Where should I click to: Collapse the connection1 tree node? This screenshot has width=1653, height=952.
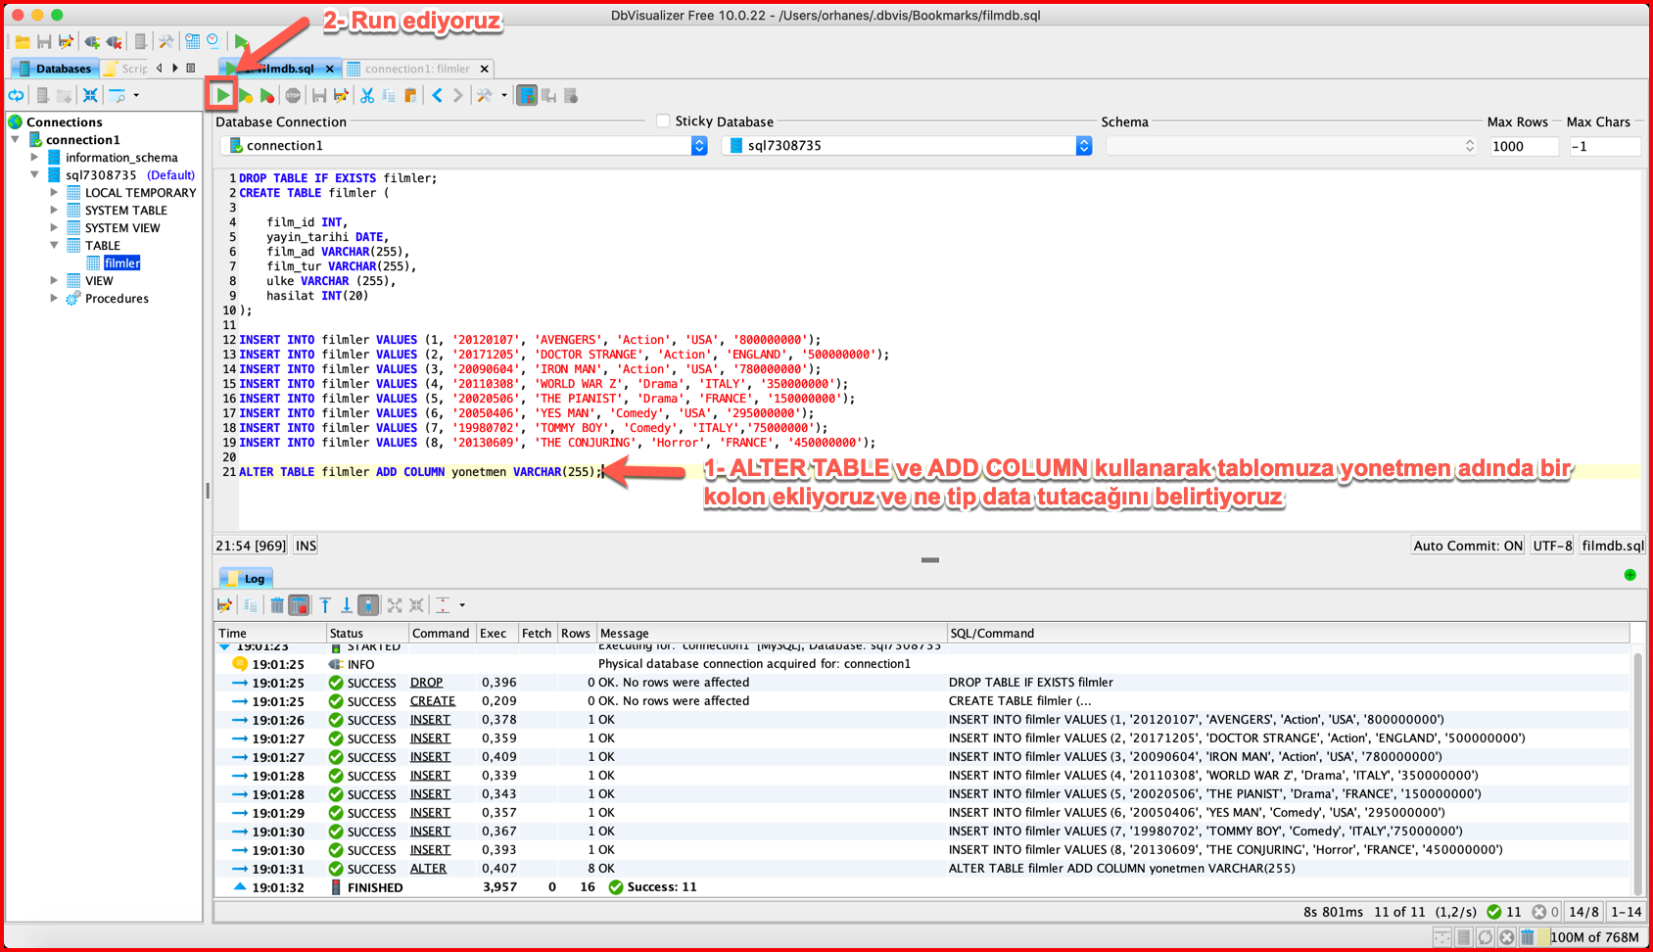16,140
